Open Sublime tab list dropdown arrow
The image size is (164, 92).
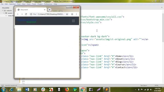(x=162, y=7)
